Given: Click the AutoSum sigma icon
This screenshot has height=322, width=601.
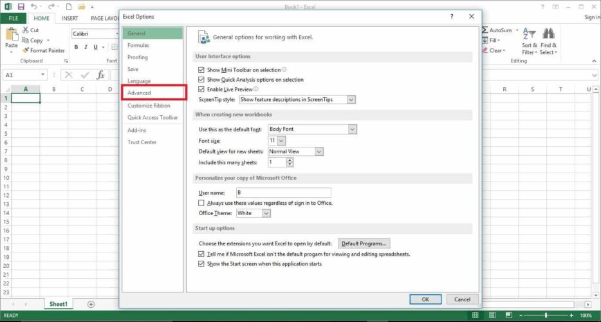Looking at the screenshot, I should pyautogui.click(x=485, y=30).
